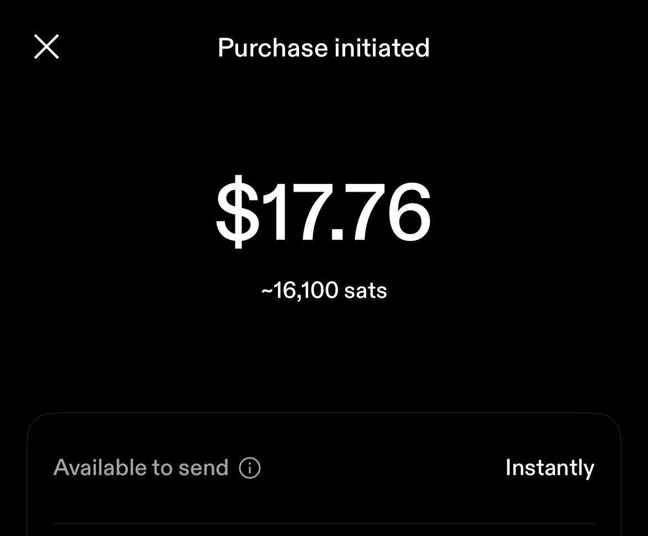Click the word initiated in the header
The image size is (648, 536).
click(382, 48)
